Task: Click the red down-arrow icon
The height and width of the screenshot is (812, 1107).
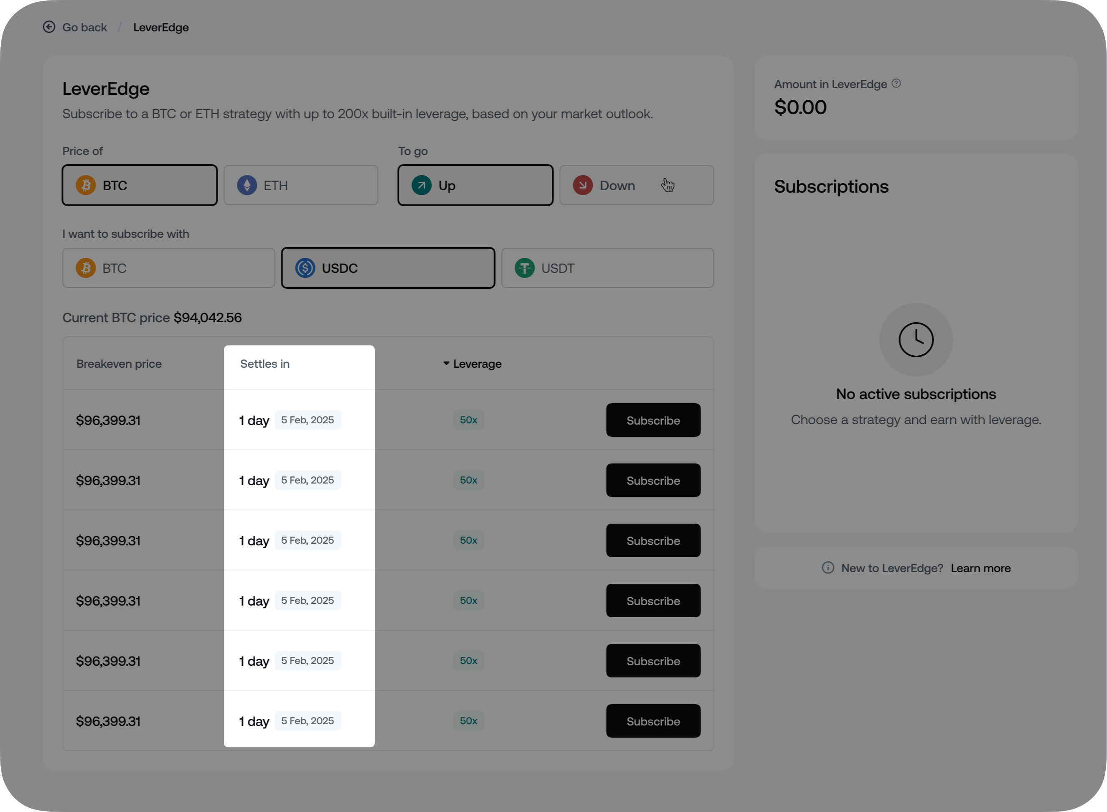Action: [583, 185]
